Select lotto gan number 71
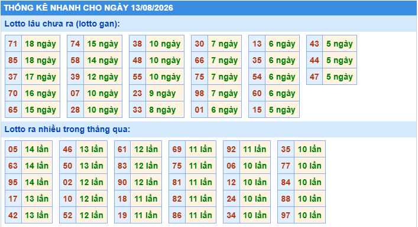Viewport: 418px width, 227px height. 13,44
